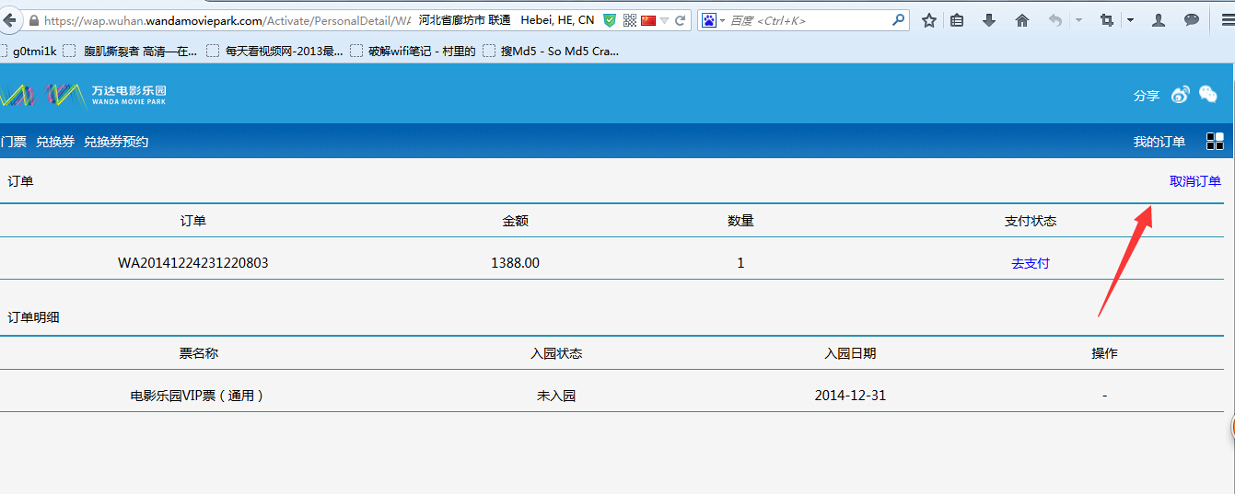Show bookmarks list icon
Viewport: 1235px width, 494px height.
point(957,20)
